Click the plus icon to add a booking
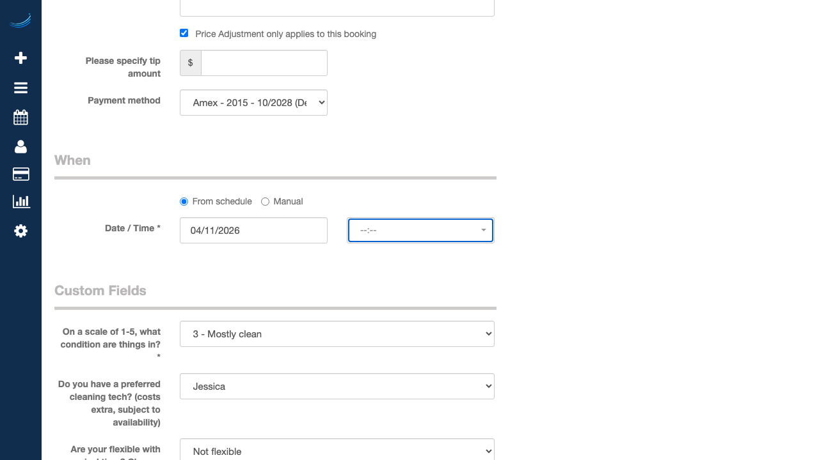 20,58
